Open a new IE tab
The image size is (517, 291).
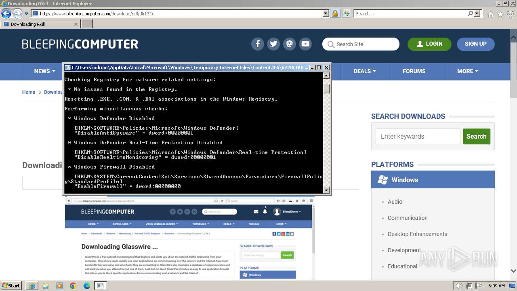click(86, 24)
